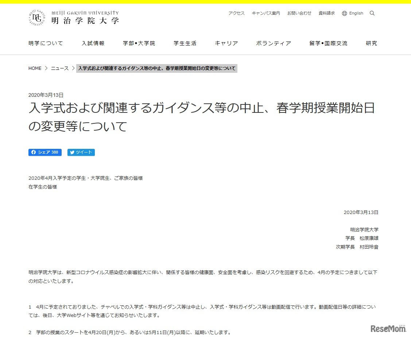Share the page with the シェア 380 button
411x337 pixels.
[44, 152]
